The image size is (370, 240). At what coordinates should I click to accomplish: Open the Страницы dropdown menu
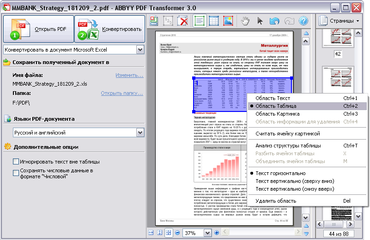pos(339,21)
